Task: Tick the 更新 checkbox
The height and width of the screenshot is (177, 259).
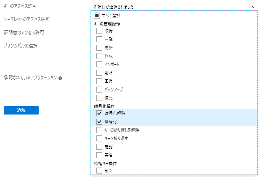Action: (100, 47)
